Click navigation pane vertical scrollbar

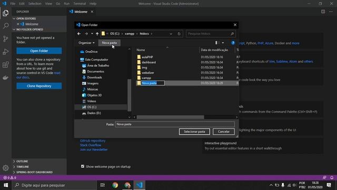(129, 95)
